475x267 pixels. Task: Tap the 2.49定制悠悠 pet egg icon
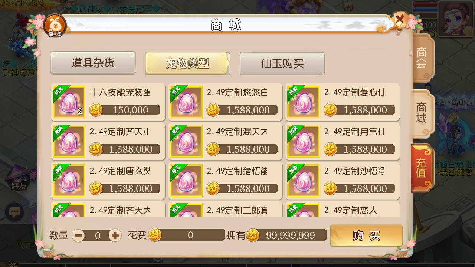click(x=186, y=102)
